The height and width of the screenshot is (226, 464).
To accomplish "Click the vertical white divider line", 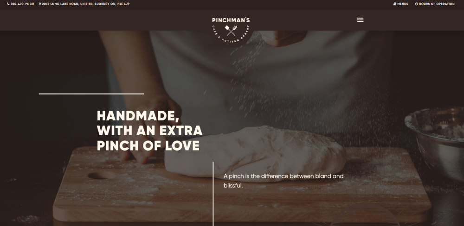I will (x=213, y=194).
